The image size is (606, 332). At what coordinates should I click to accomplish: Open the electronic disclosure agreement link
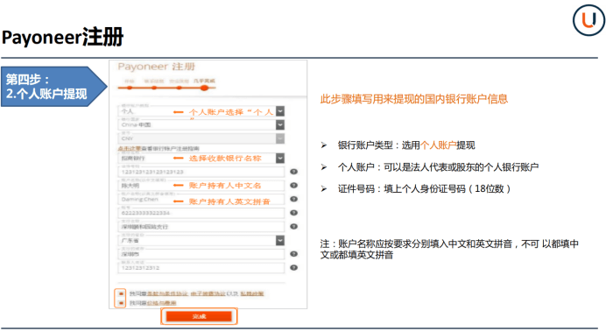pyautogui.click(x=208, y=293)
